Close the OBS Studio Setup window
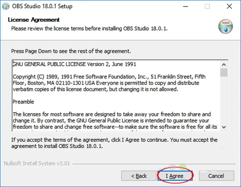Image resolution: width=241 pixels, height=187 pixels. 229,6
